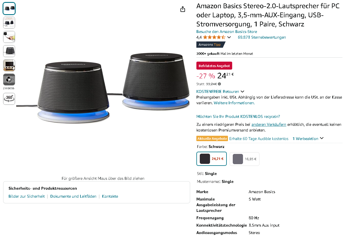Screen dimensions: 347x236
Task: Click the Amazons Tipp badge
Action: (x=210, y=45)
